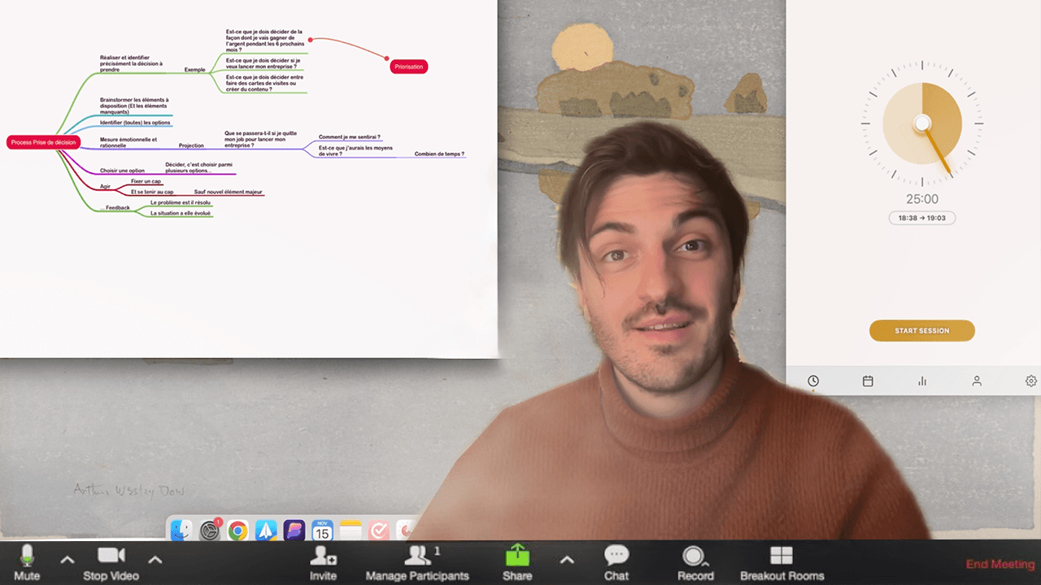Image resolution: width=1041 pixels, height=585 pixels.
Task: Click the Projection node
Action: point(191,145)
